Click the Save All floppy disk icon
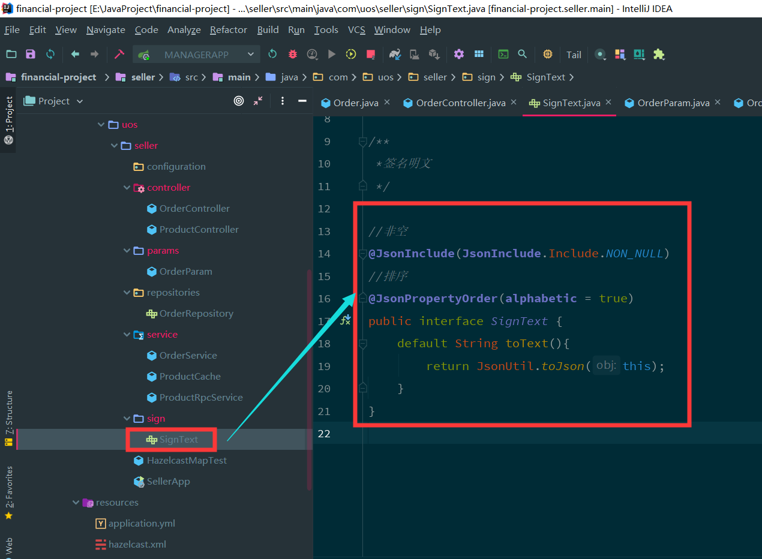762x559 pixels. (x=31, y=55)
